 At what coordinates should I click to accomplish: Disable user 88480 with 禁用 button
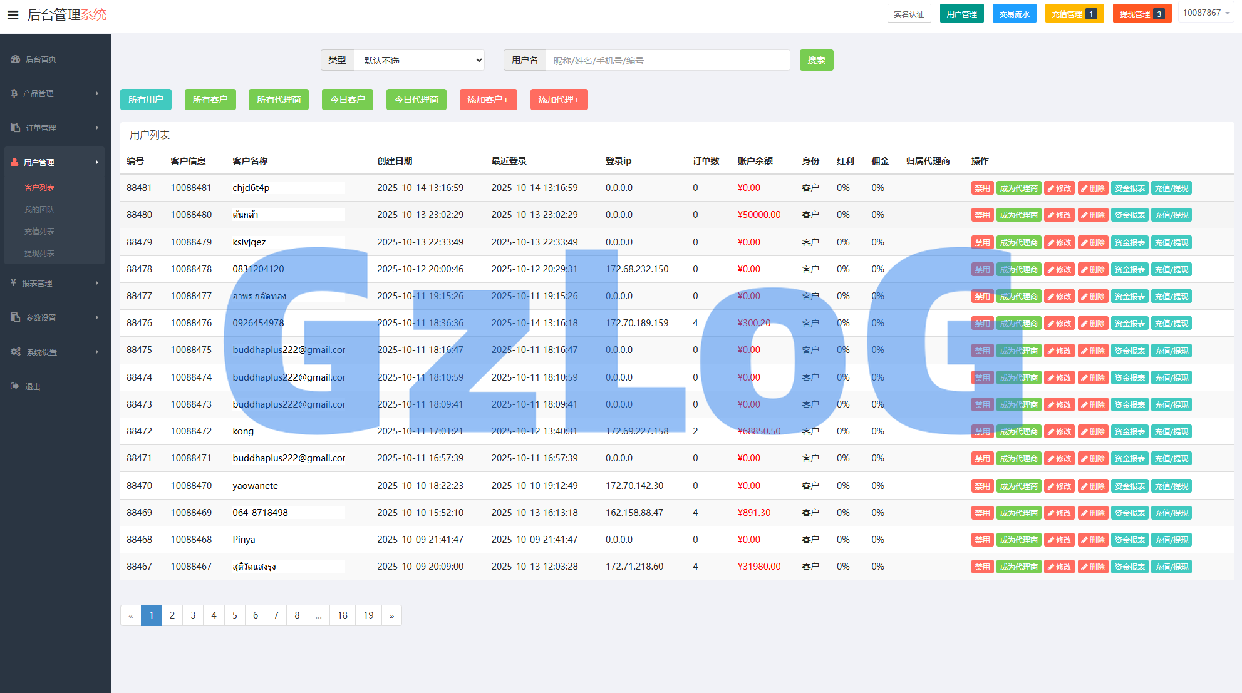pos(981,215)
